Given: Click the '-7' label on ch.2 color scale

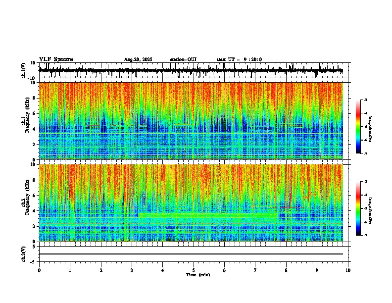Looking at the screenshot, I should tap(365, 236).
